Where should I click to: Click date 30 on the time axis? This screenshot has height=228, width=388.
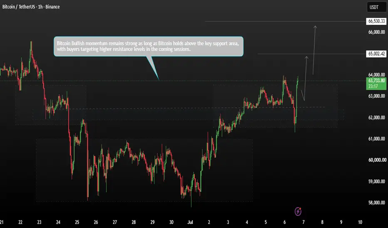[x=171, y=222]
